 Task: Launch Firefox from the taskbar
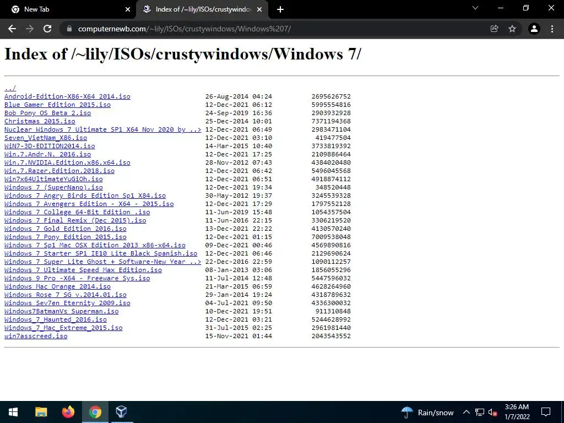click(x=68, y=412)
